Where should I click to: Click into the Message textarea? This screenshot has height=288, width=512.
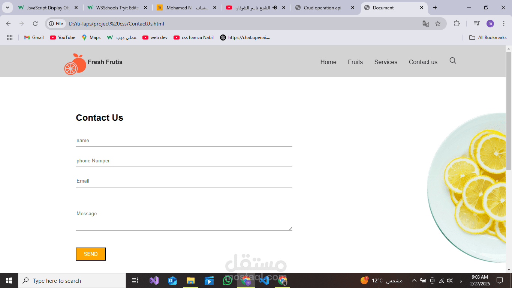(184, 219)
